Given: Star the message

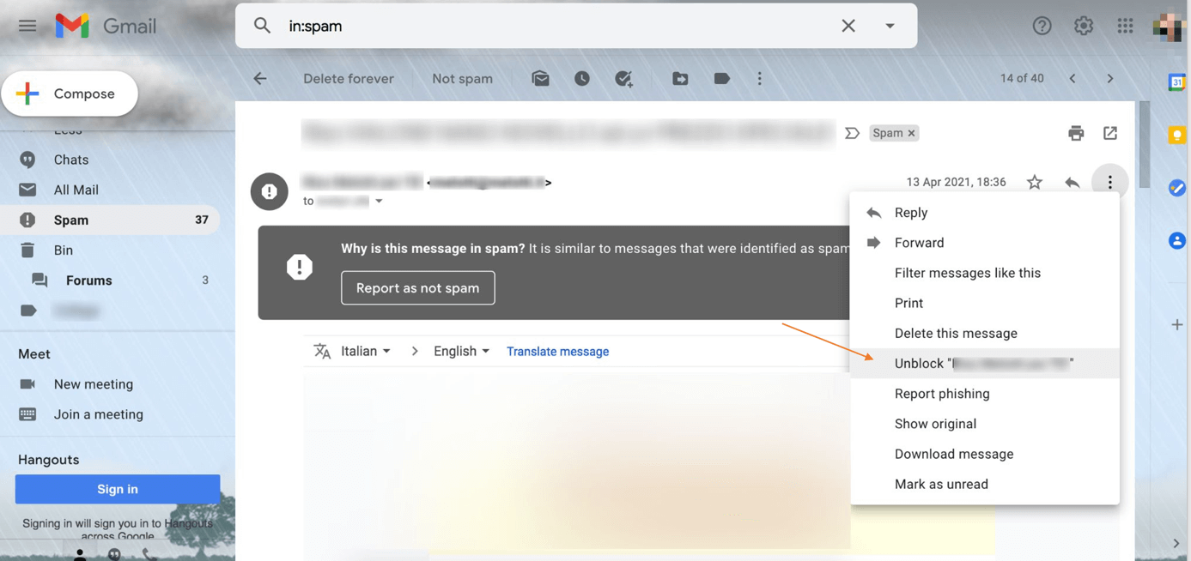Looking at the screenshot, I should click(x=1035, y=182).
